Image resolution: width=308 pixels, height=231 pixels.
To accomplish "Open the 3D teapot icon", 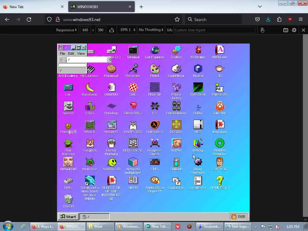I will (x=219, y=71).
